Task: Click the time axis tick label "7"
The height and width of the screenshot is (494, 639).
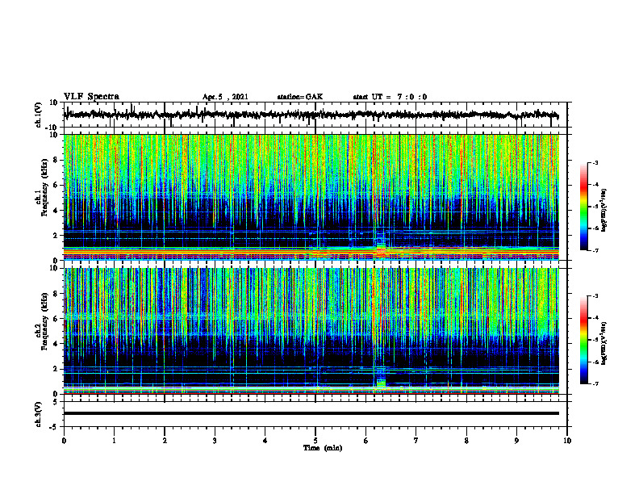Action: 416,441
